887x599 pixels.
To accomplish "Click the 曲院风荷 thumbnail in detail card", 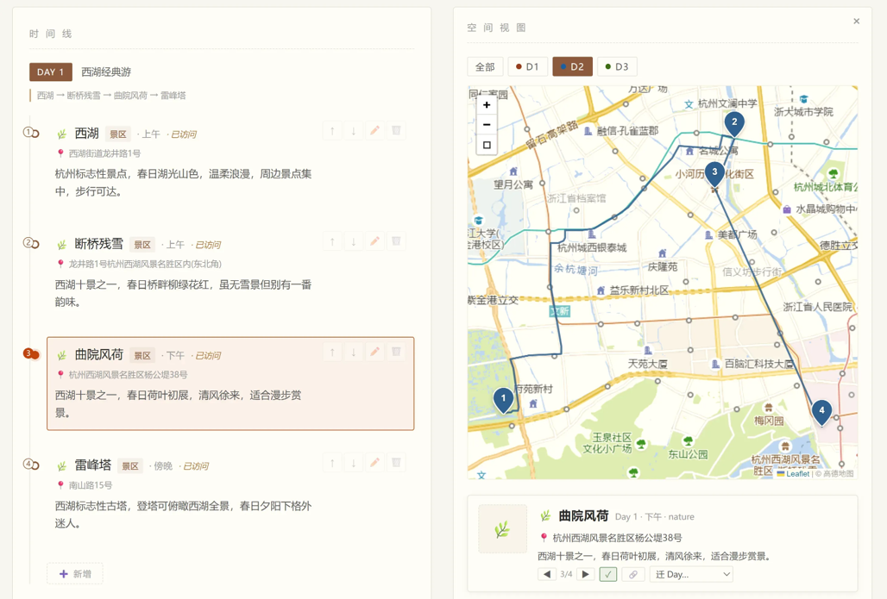I will (502, 529).
